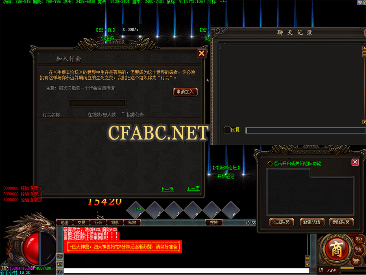Open the 摆摊 stall tab
Screen dimensions: 366x275
[214, 223]
